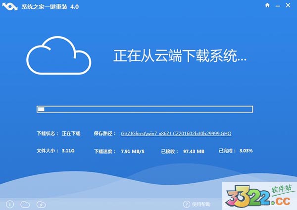Minimize the reinstall tool window
This screenshot has height=210, width=297.
[x=278, y=6]
